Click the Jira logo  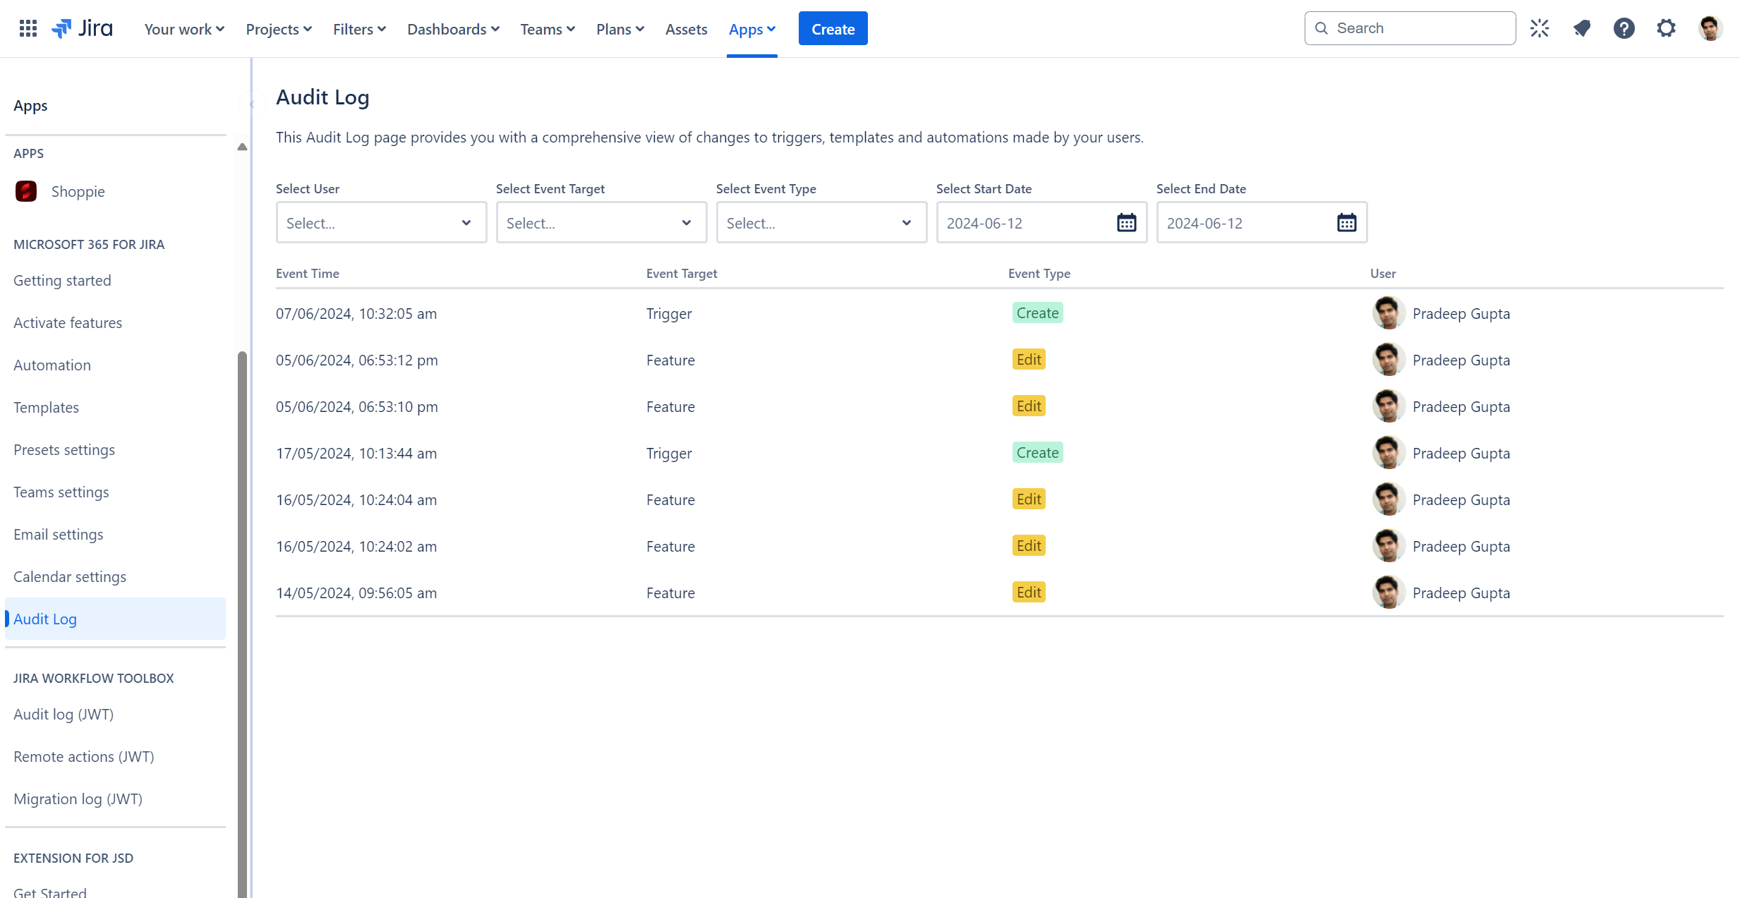[83, 29]
